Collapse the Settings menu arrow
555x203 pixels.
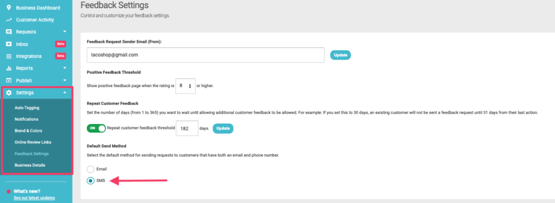pyautogui.click(x=65, y=93)
